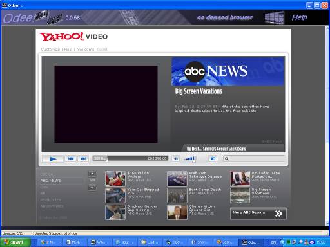Play 'Bin Laden Tape Posted on...' thumbnail
This screenshot has width=330, height=247.
(240, 179)
